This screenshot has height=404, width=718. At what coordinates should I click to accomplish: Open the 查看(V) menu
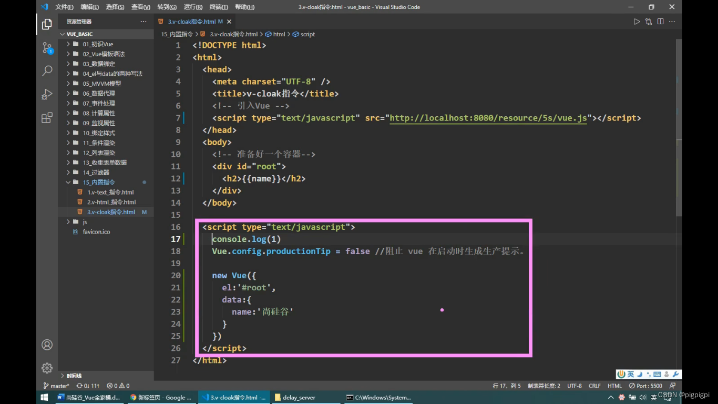point(140,7)
